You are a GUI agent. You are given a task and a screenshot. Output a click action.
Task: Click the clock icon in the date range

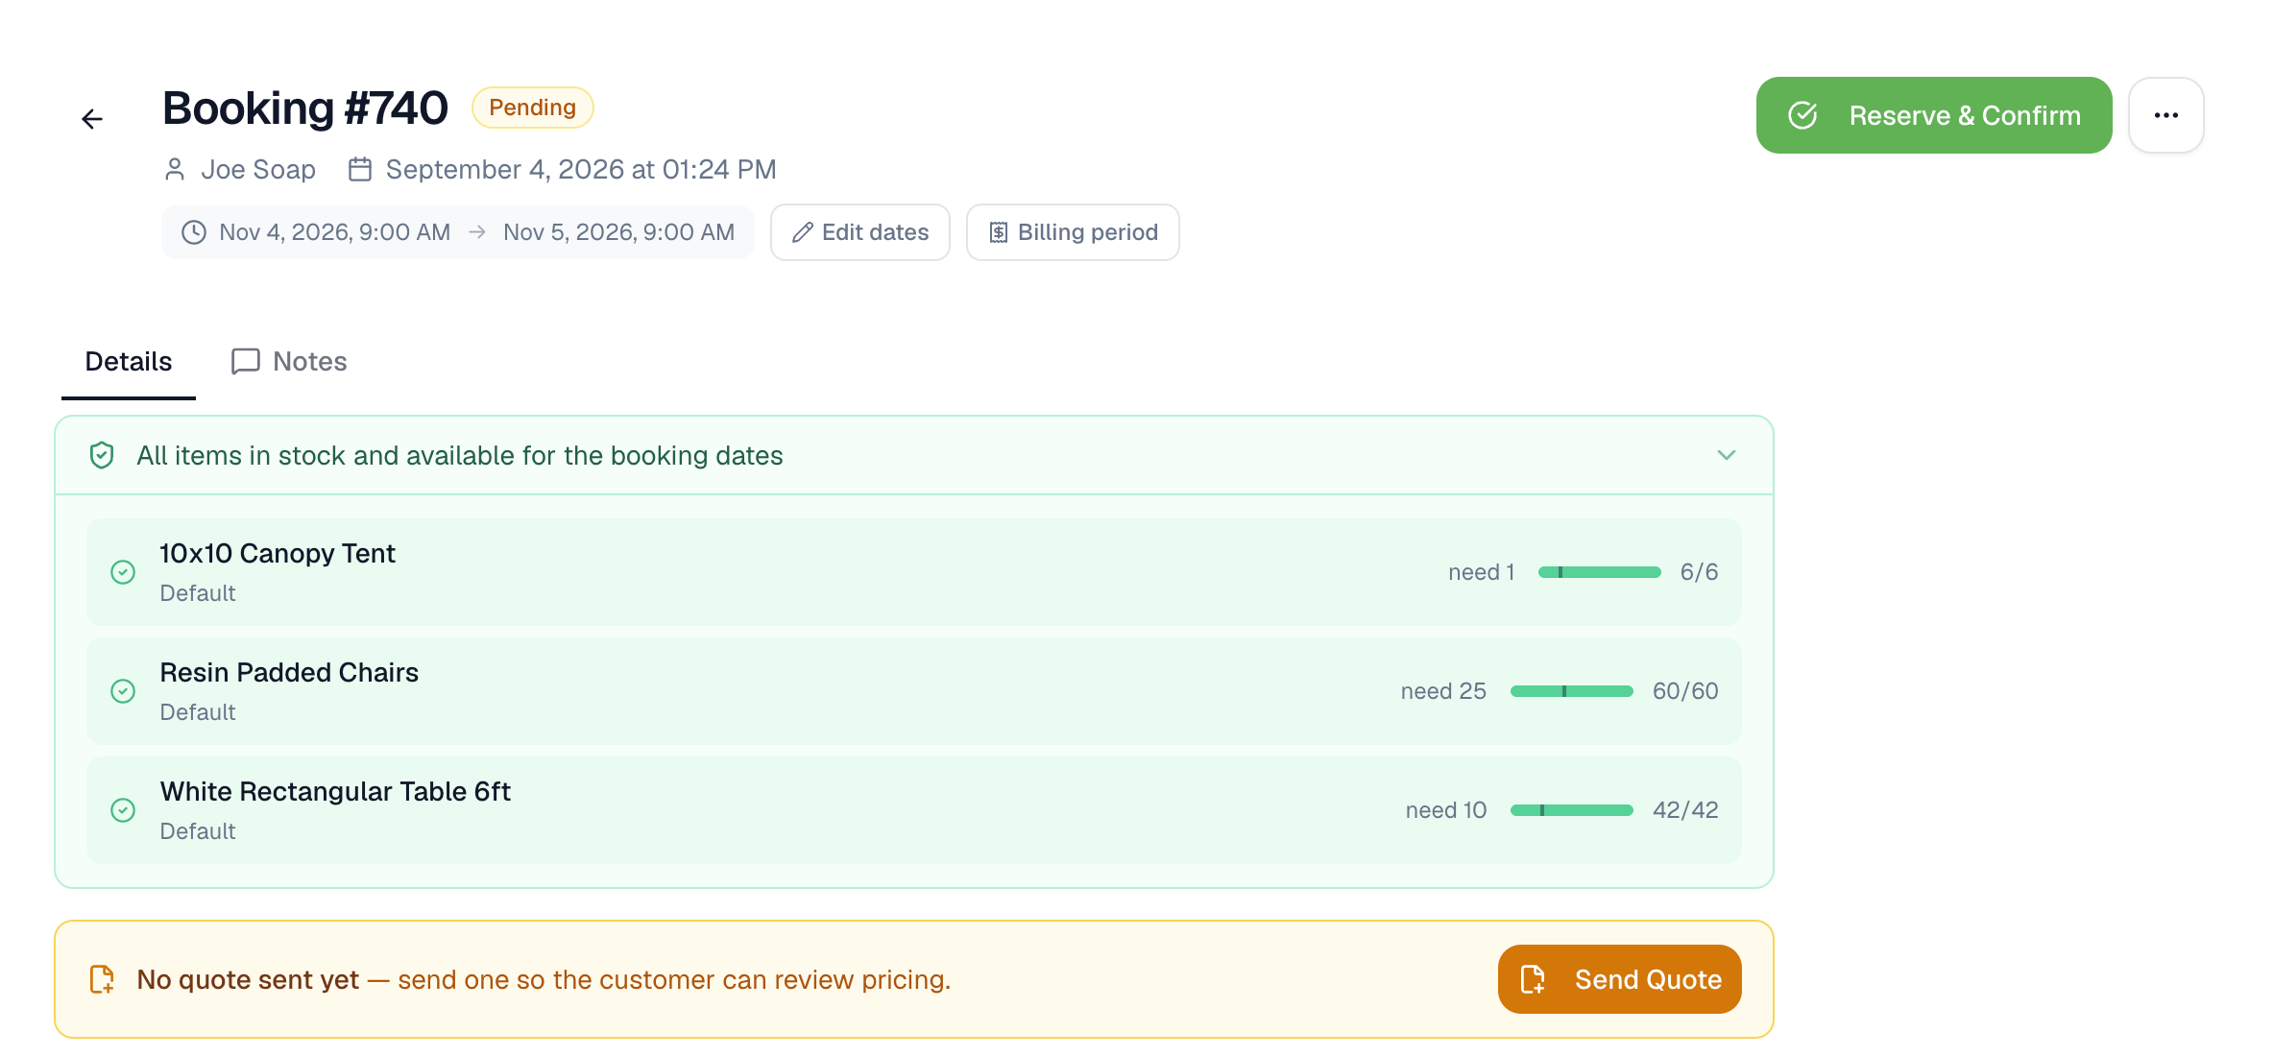pyautogui.click(x=194, y=232)
